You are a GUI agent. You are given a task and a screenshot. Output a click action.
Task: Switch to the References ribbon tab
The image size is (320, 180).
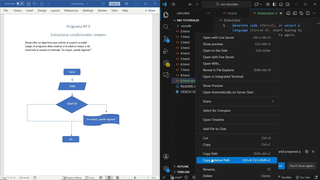(71, 10)
